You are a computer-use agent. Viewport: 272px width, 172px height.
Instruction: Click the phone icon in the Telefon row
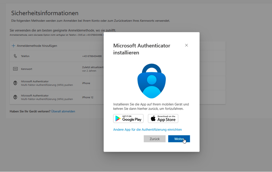pos(15,56)
